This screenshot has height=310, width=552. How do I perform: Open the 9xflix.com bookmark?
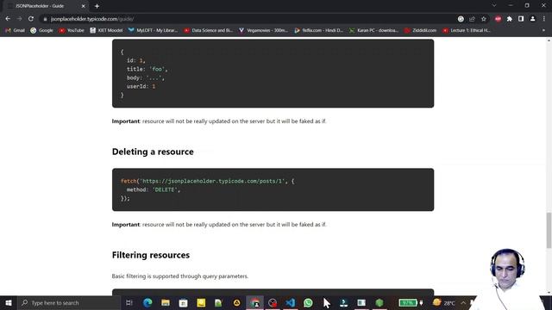tap(318, 31)
